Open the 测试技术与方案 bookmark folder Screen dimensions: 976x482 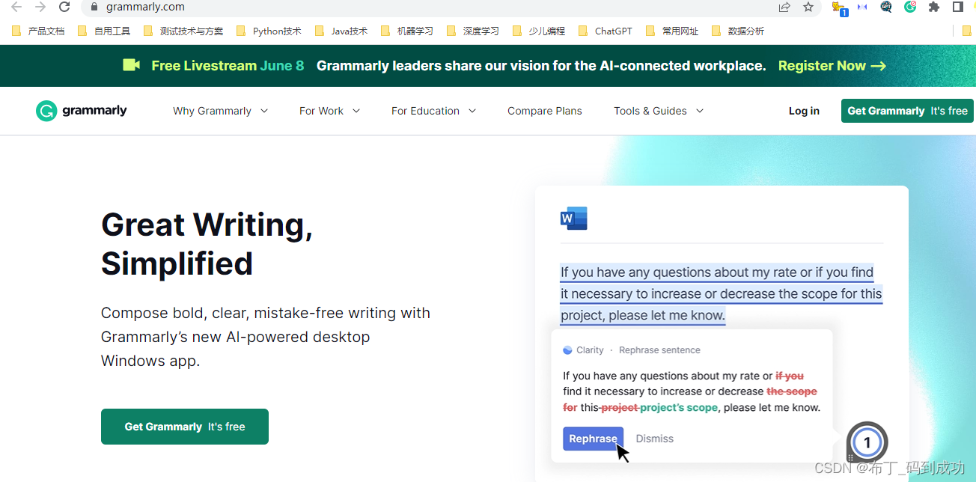tap(183, 31)
